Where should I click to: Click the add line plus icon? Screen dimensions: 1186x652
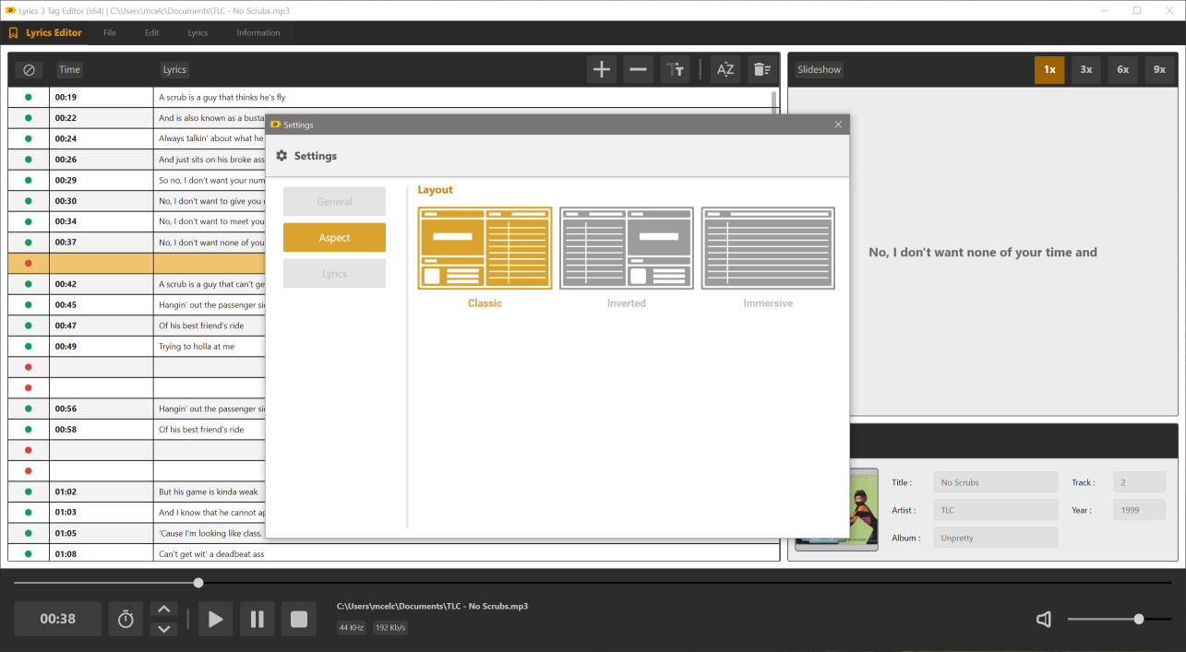(x=602, y=69)
